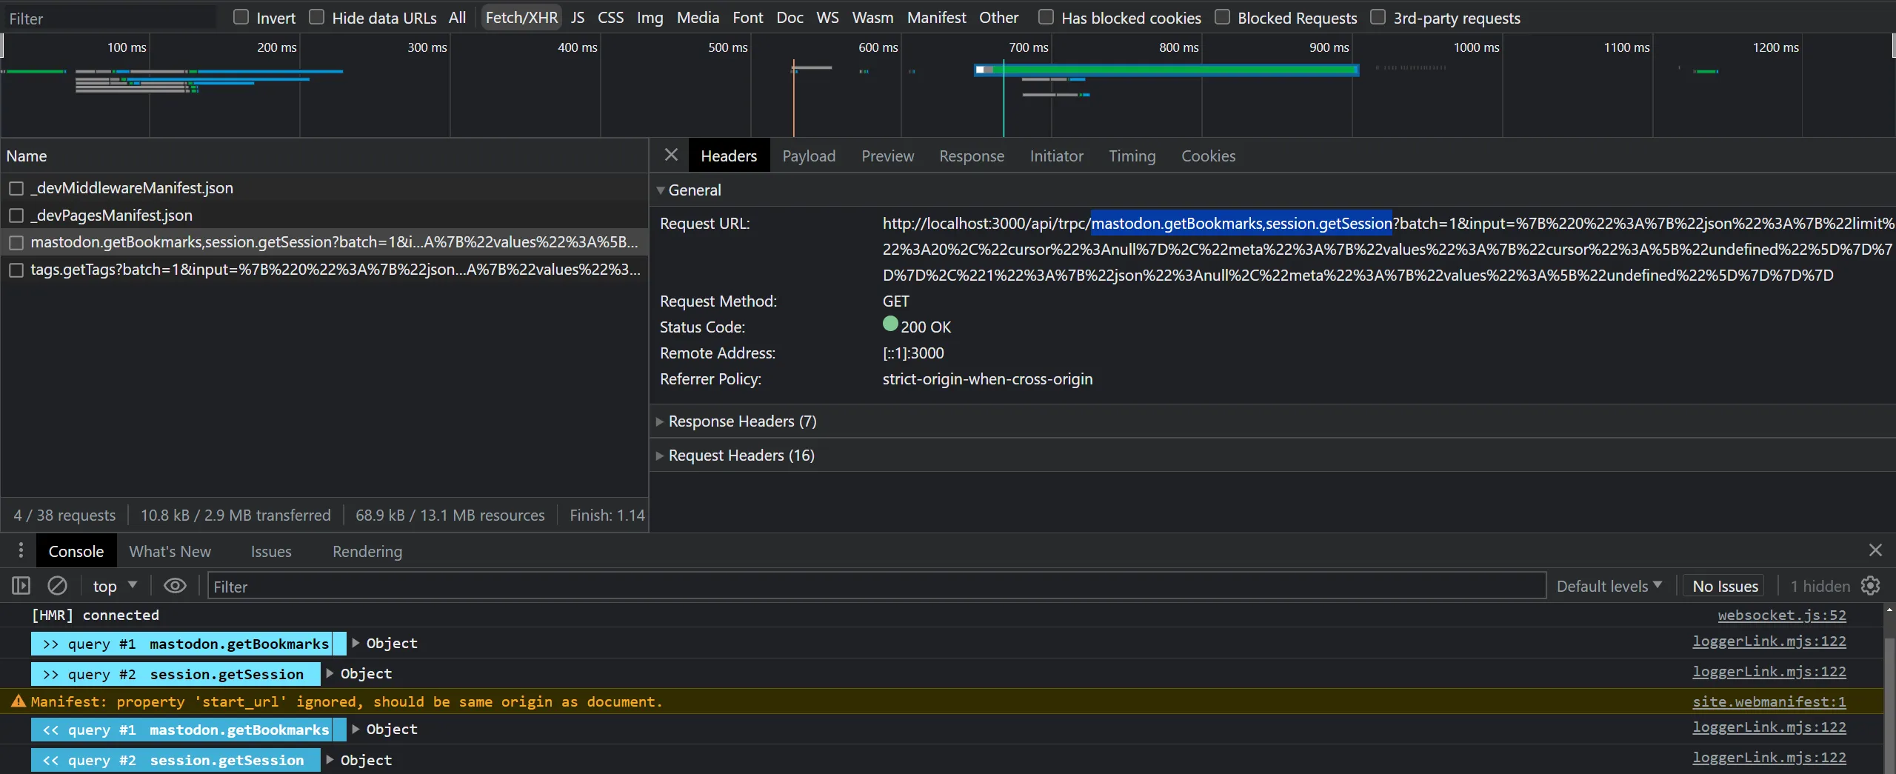The width and height of the screenshot is (1896, 774).
Task: Open Default levels dropdown
Action: 1609,586
